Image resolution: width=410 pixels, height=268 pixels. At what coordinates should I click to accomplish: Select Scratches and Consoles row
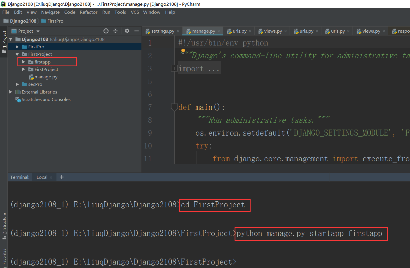[75, 99]
